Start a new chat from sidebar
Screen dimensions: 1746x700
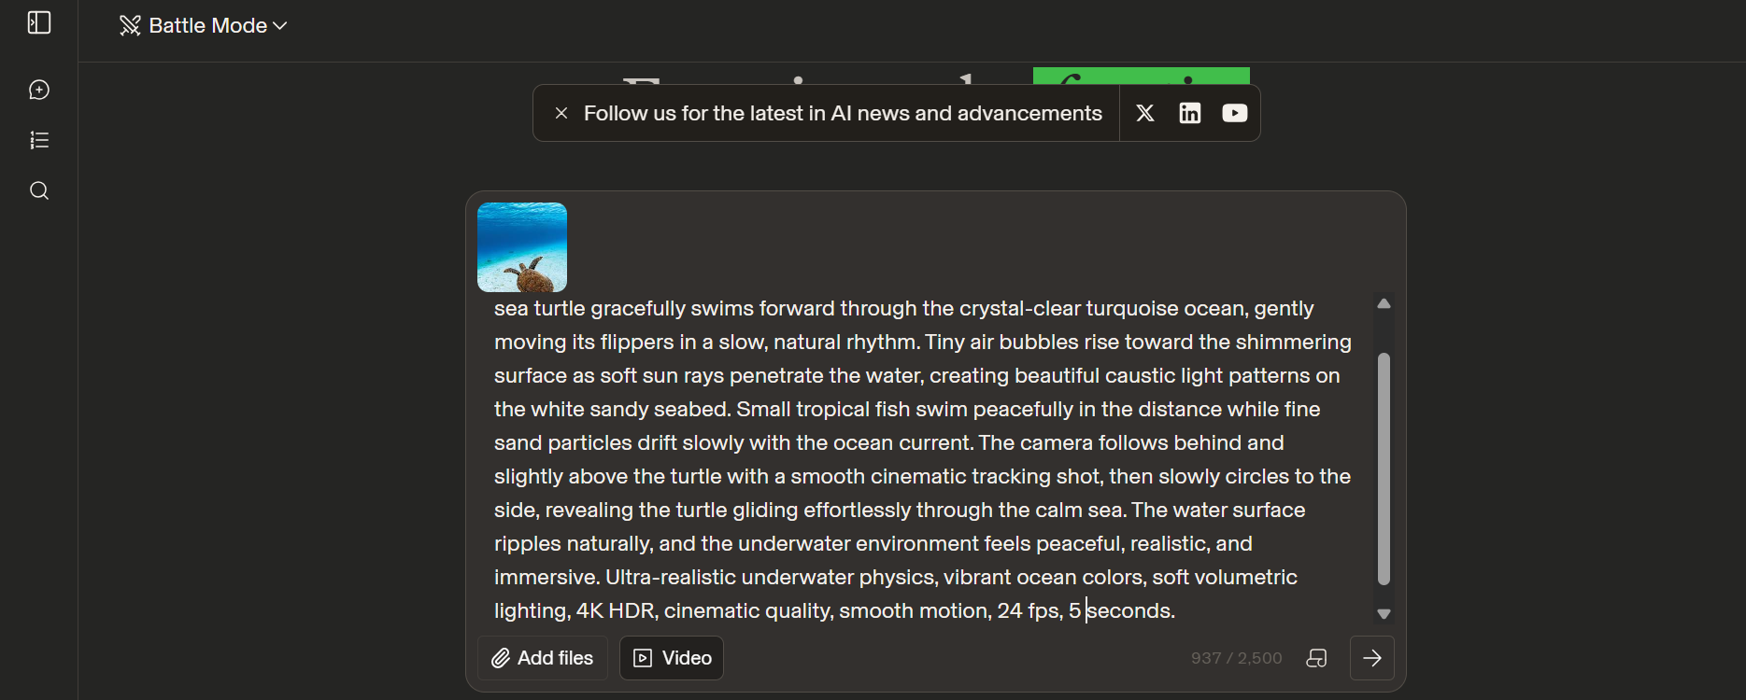(x=39, y=90)
